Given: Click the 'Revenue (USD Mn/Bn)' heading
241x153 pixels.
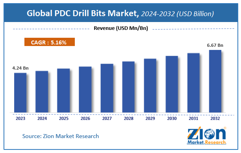Looking at the screenshot, I should [121, 28].
